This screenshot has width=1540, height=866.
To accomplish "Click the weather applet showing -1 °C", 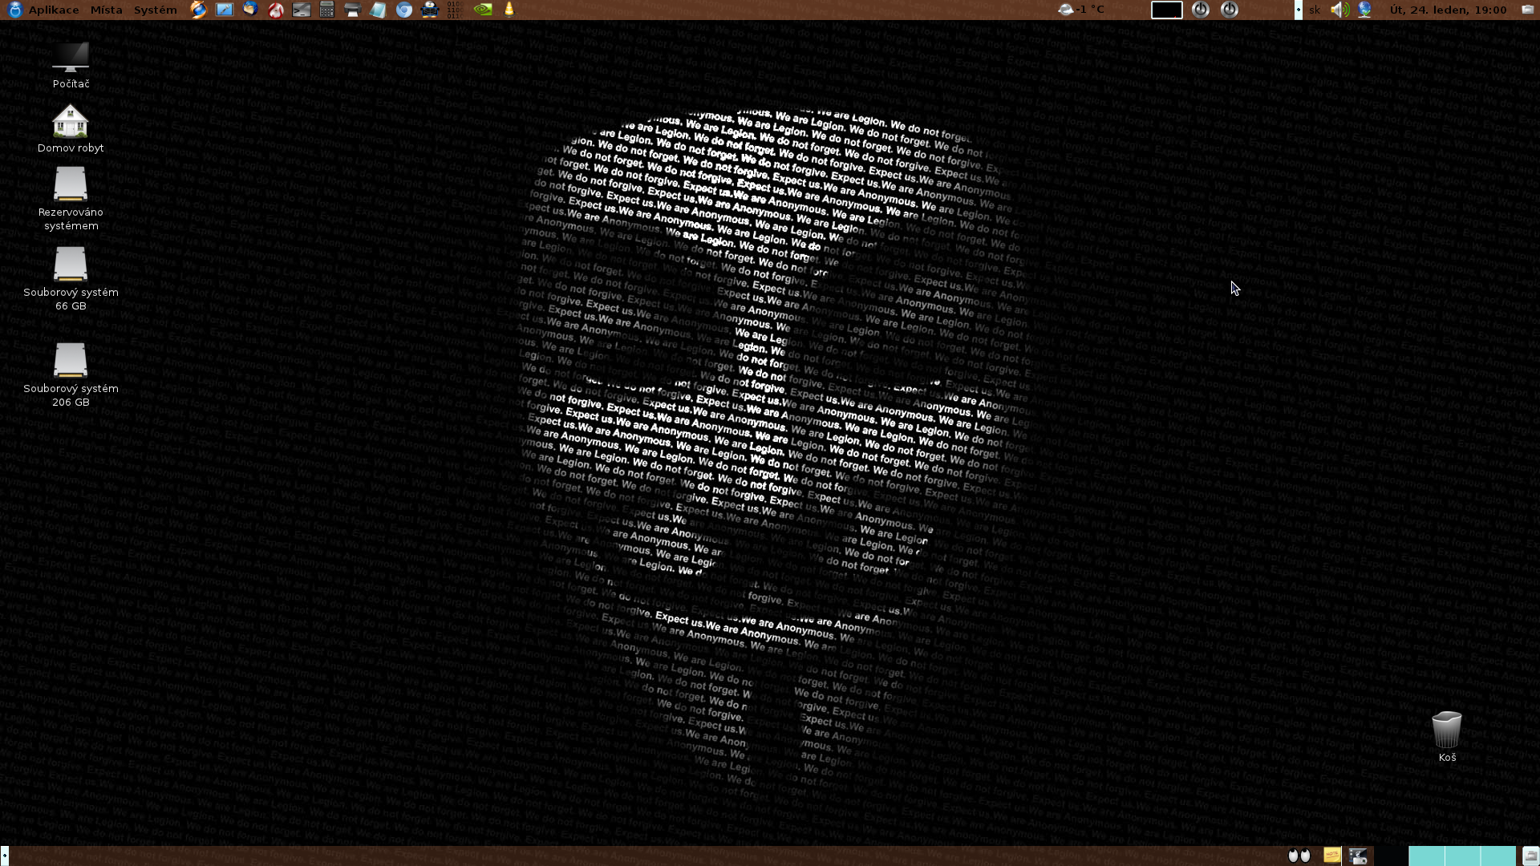I will (x=1081, y=10).
